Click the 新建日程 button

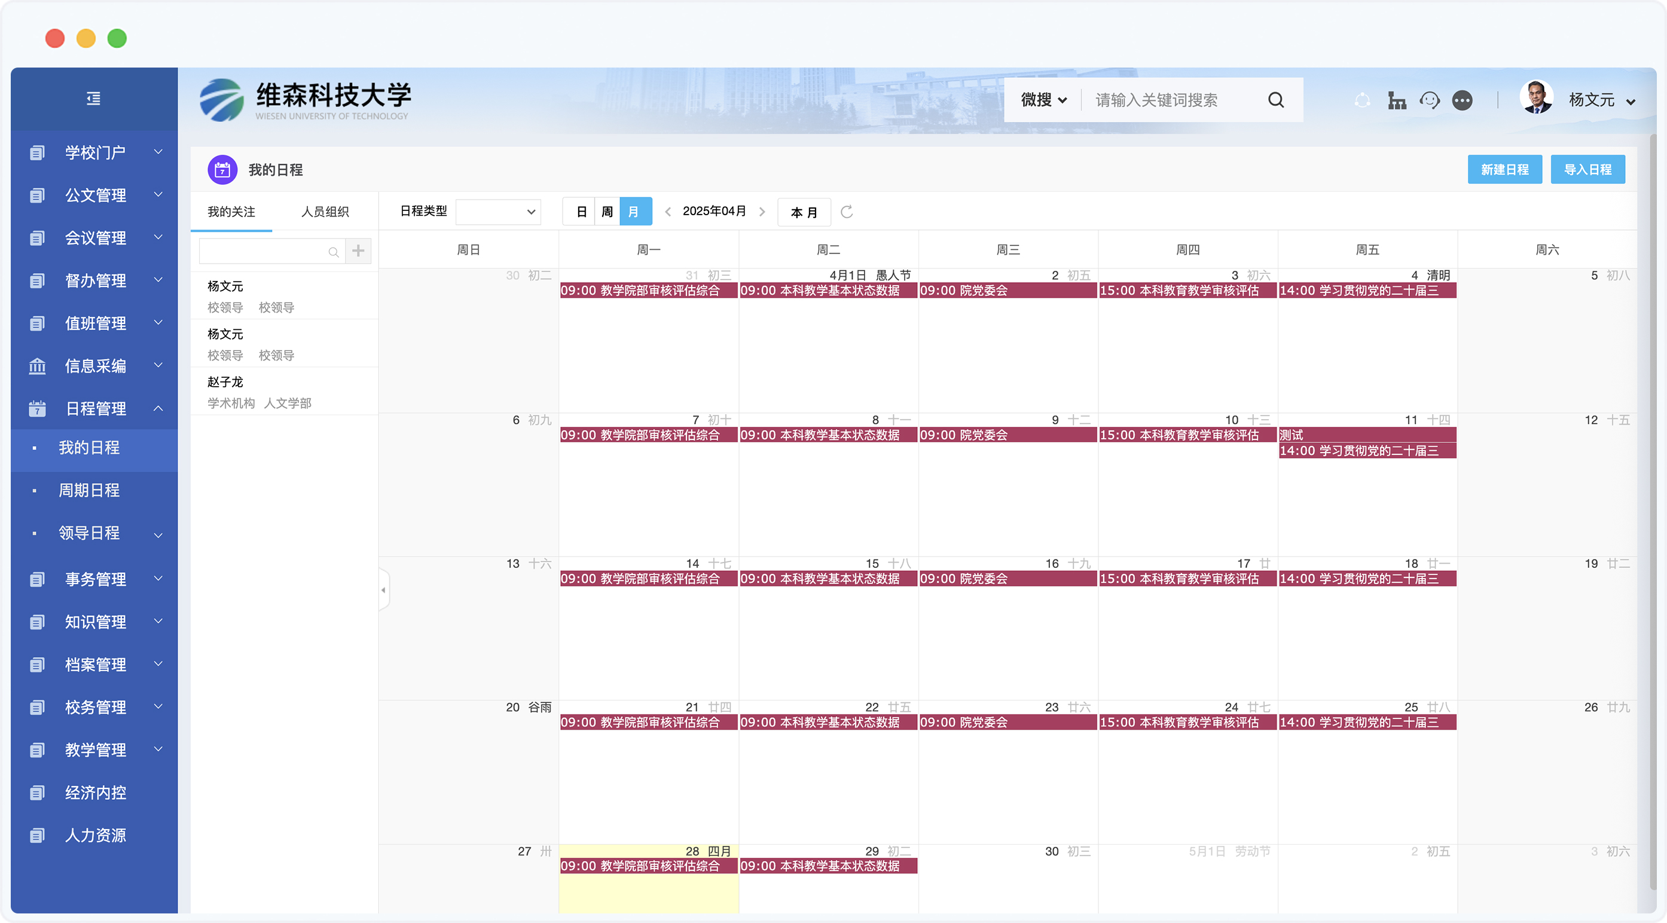(1504, 169)
